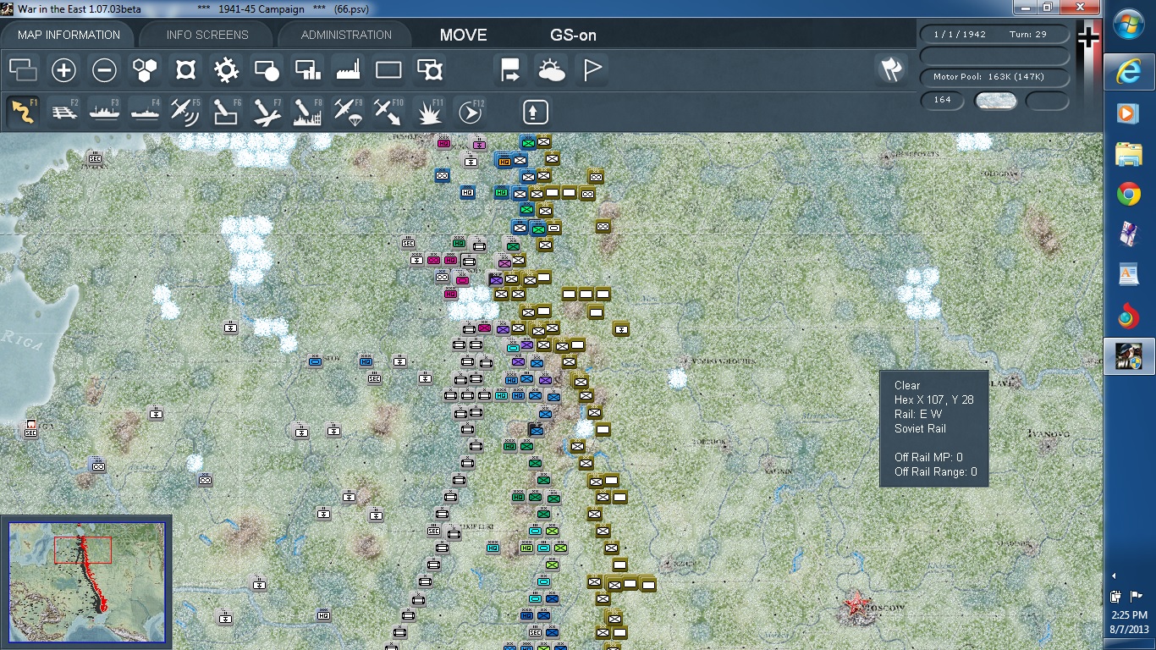This screenshot has width=1156, height=650.
Task: Toggle the plain rectangle map icon
Action: [388, 69]
